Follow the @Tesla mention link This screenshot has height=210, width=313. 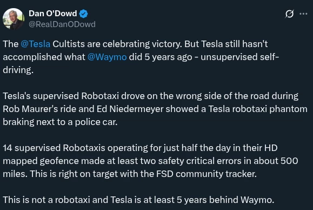(x=35, y=44)
